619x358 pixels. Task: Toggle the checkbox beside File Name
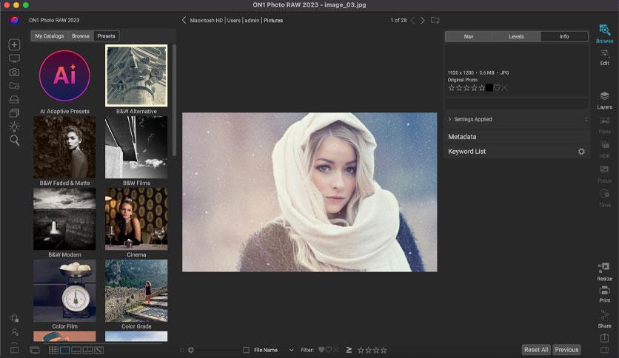point(246,350)
